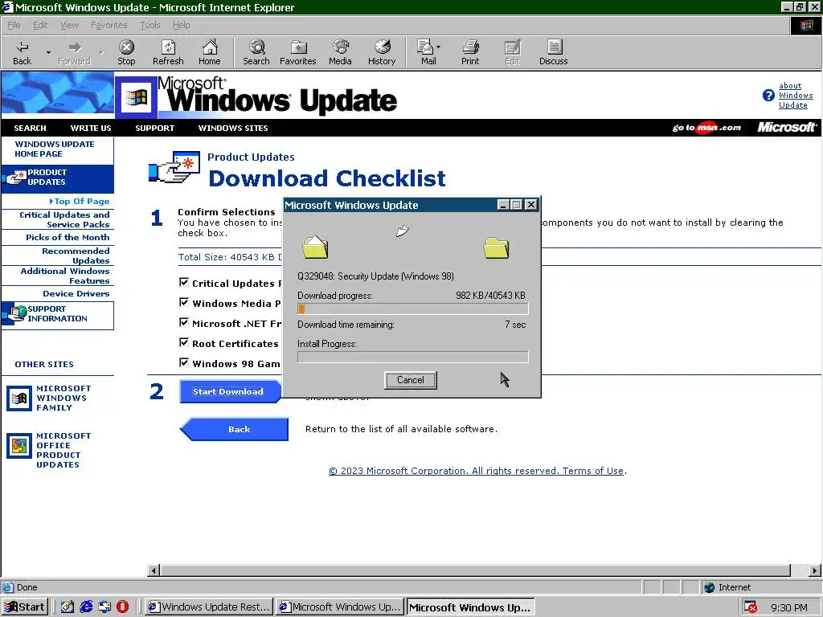Open the Windows Start button
Screen dimensions: 823x617
coord(25,607)
